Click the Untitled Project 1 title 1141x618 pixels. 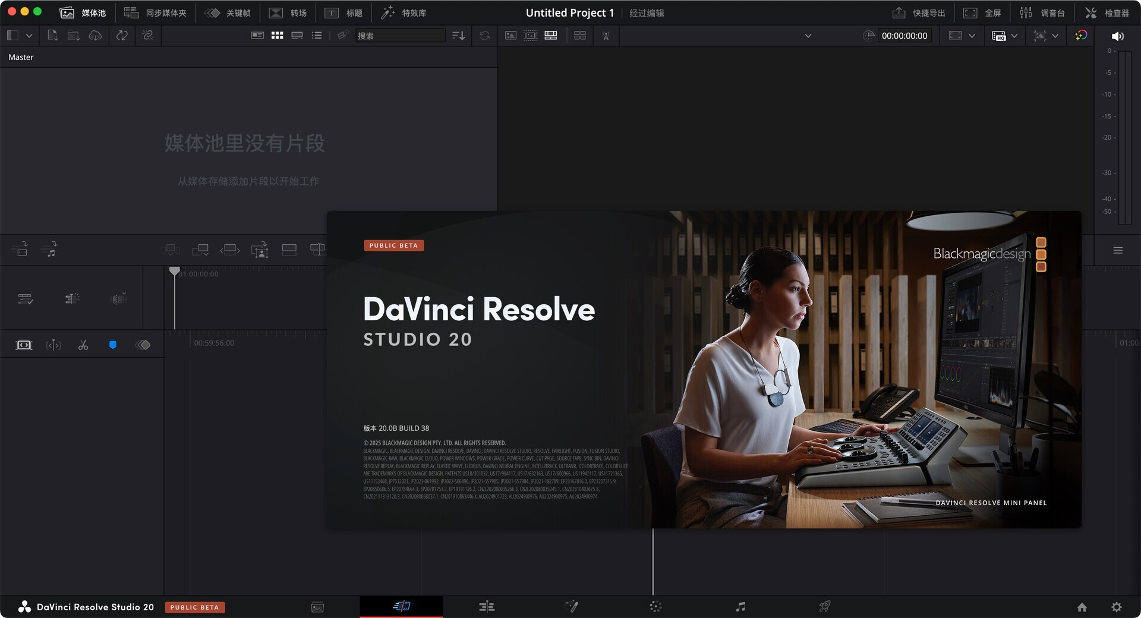(569, 12)
